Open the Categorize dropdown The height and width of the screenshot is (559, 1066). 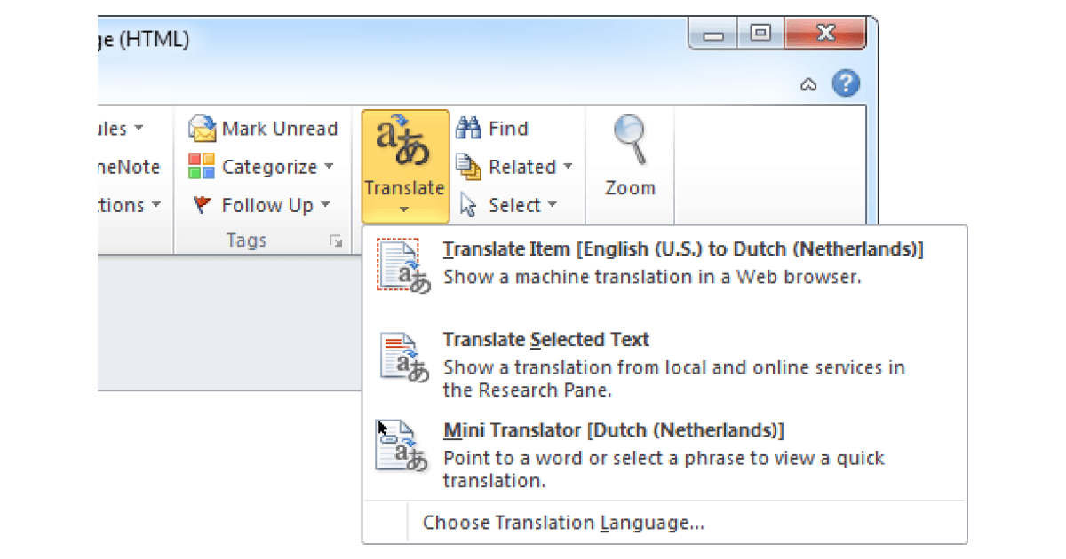[261, 167]
